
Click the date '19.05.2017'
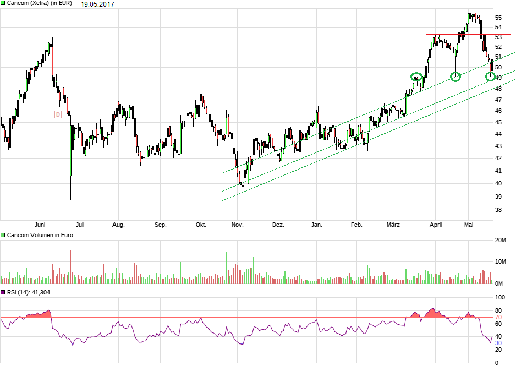(x=97, y=4)
